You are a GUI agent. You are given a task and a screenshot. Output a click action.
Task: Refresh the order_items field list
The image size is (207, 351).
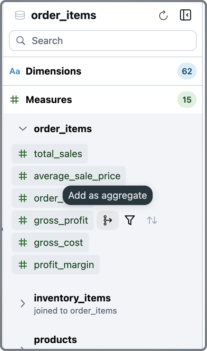coord(163,15)
